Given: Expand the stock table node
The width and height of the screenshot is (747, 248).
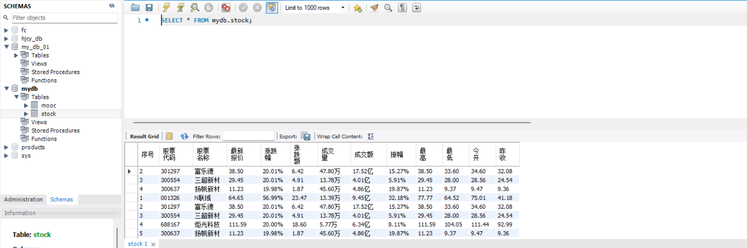Looking at the screenshot, I should pos(26,114).
